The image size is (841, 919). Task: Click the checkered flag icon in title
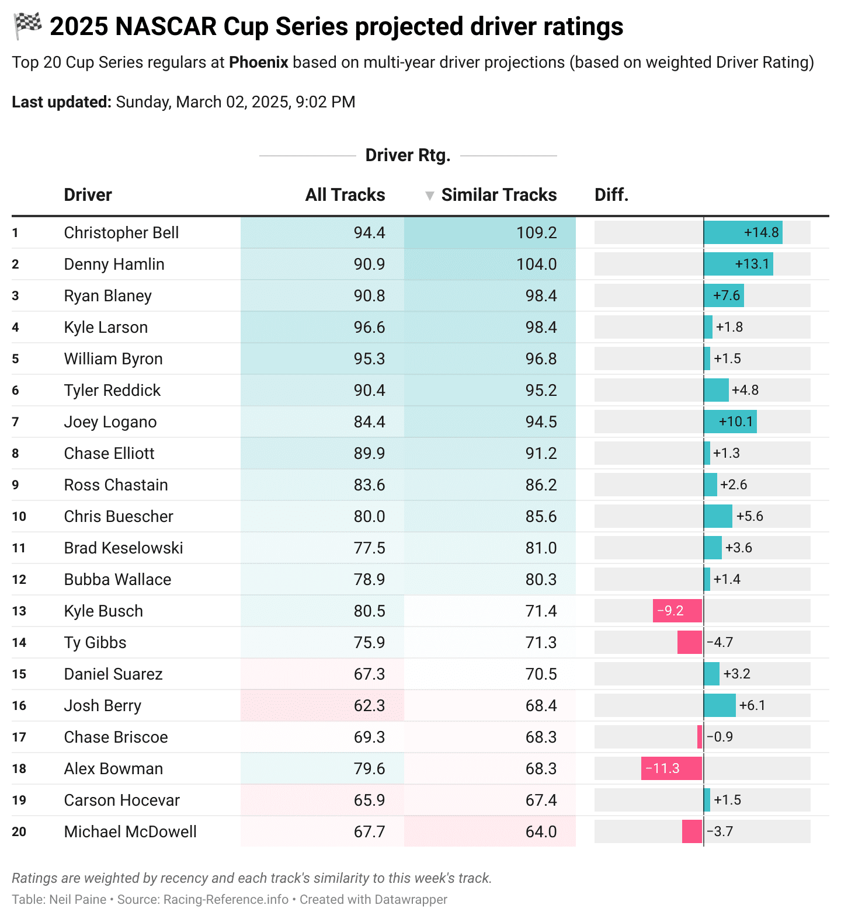pos(27,26)
